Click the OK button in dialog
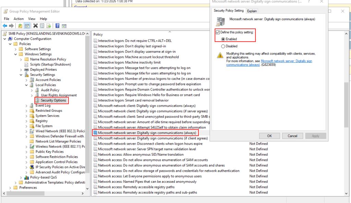 [x=269, y=136]
